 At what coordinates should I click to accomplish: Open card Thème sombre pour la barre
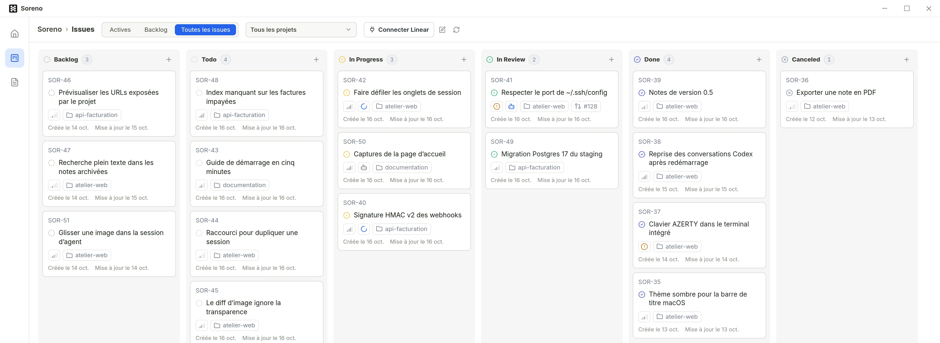click(699, 305)
